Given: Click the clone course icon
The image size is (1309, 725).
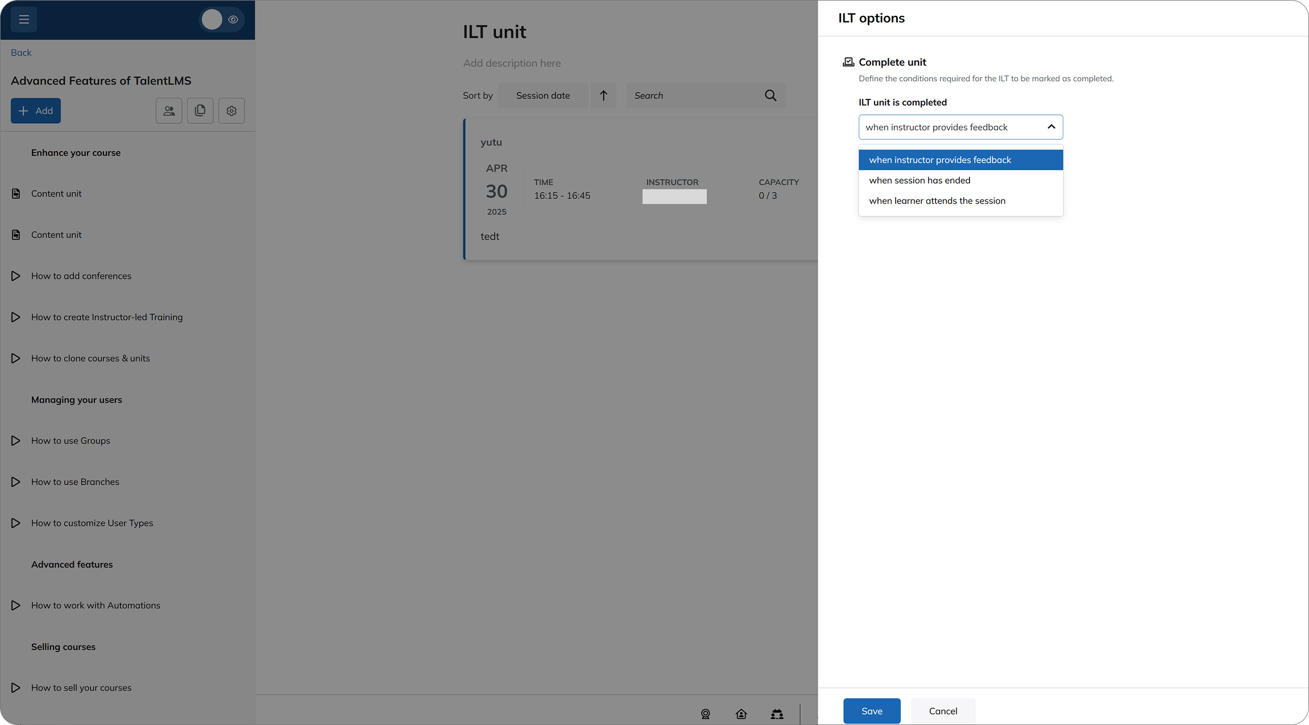Looking at the screenshot, I should point(200,111).
